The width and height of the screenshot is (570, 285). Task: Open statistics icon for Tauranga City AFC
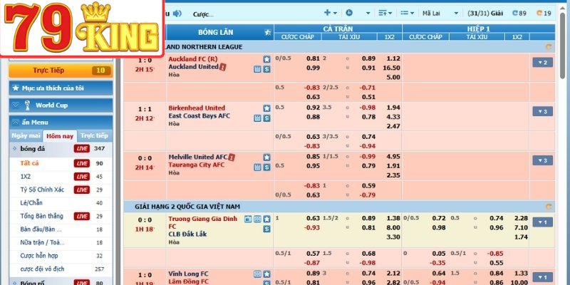pyautogui.click(x=257, y=167)
